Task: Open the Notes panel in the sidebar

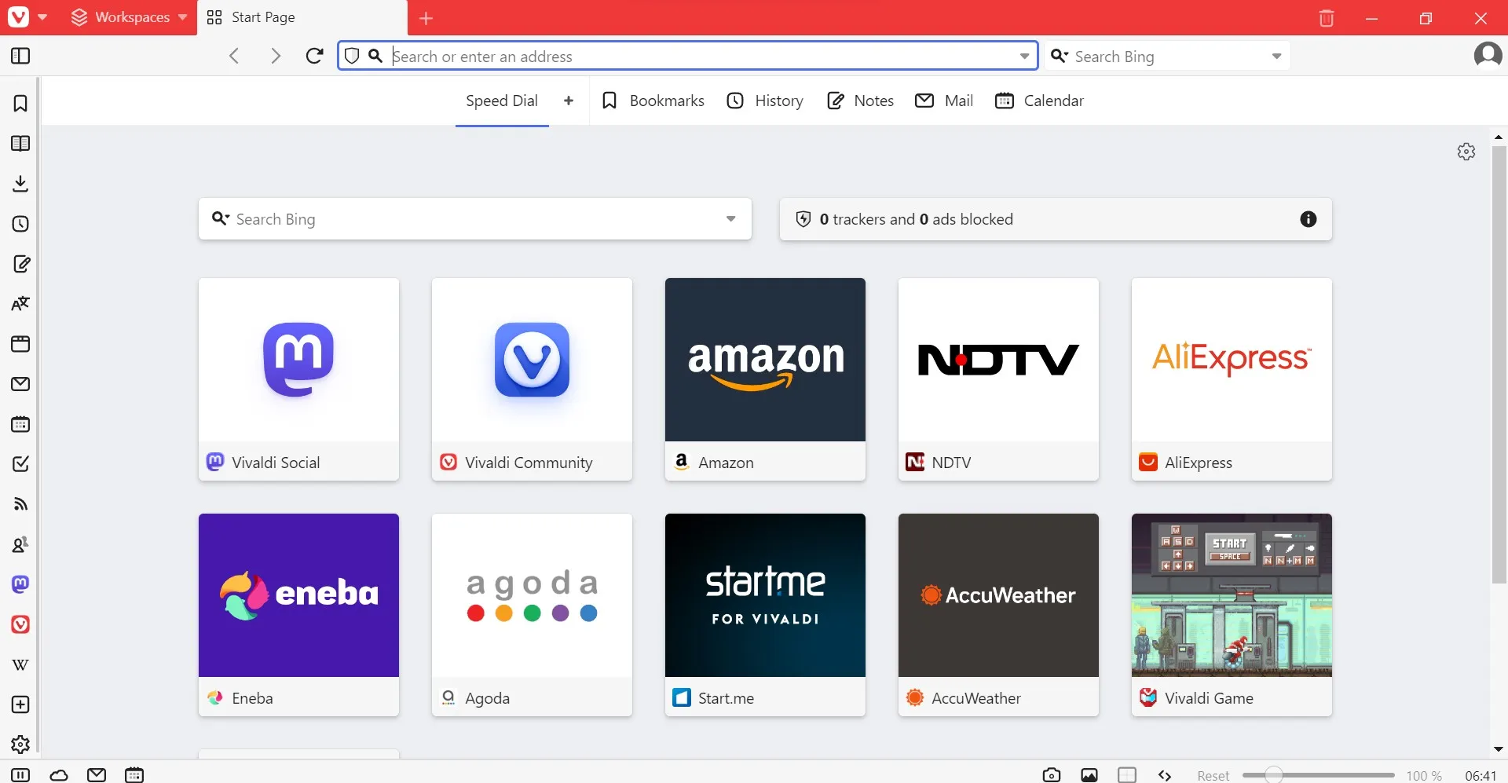Action: pos(20,264)
